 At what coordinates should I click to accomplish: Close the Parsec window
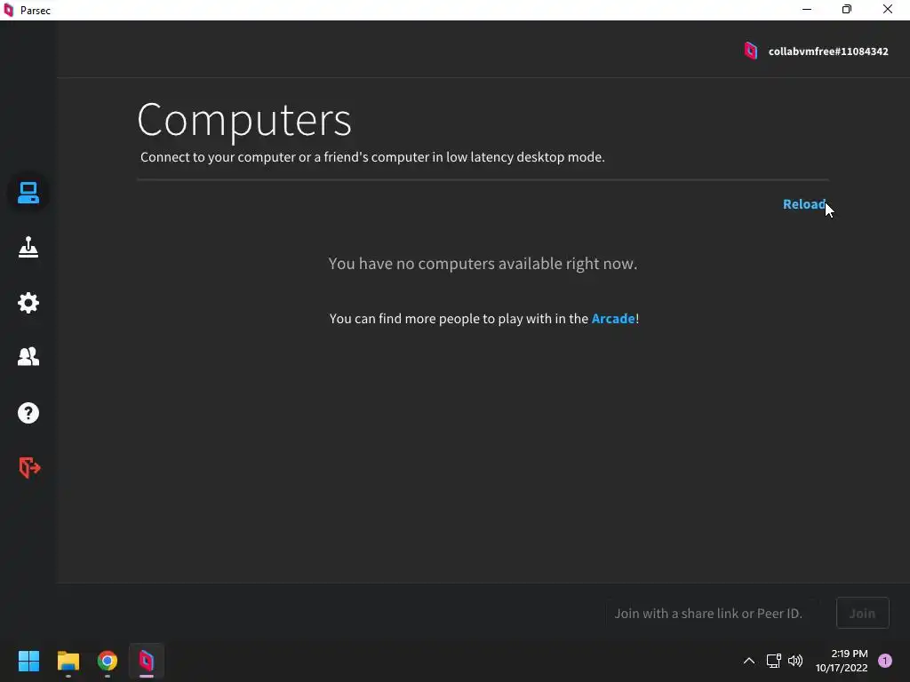click(888, 9)
